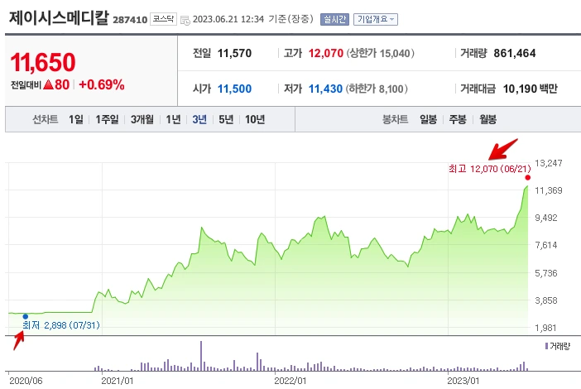
Task: Select the 1주일 chart period
Action: point(107,119)
